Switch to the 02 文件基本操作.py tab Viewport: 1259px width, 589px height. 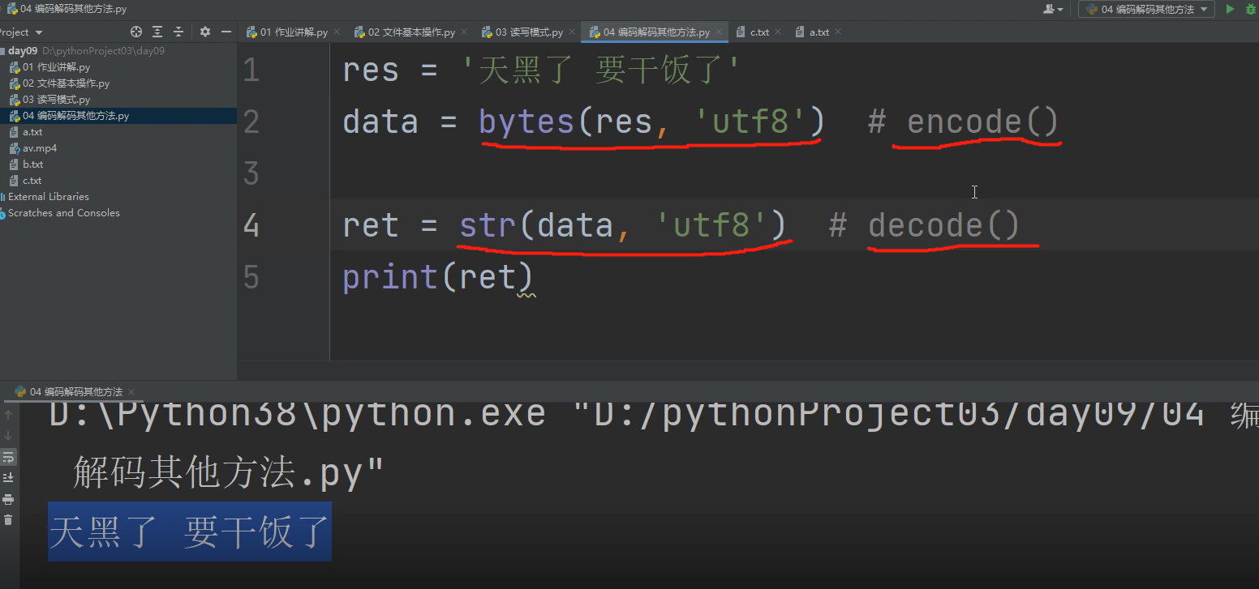point(411,32)
